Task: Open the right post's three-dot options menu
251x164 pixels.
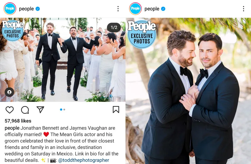Action: [244, 9]
